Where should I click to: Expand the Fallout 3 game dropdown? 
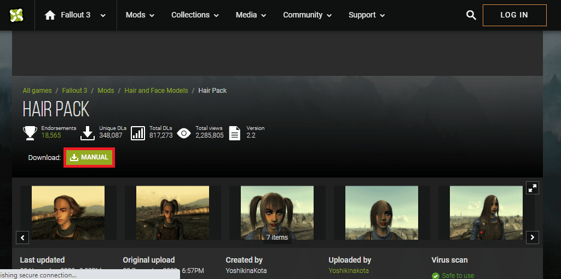pos(103,15)
